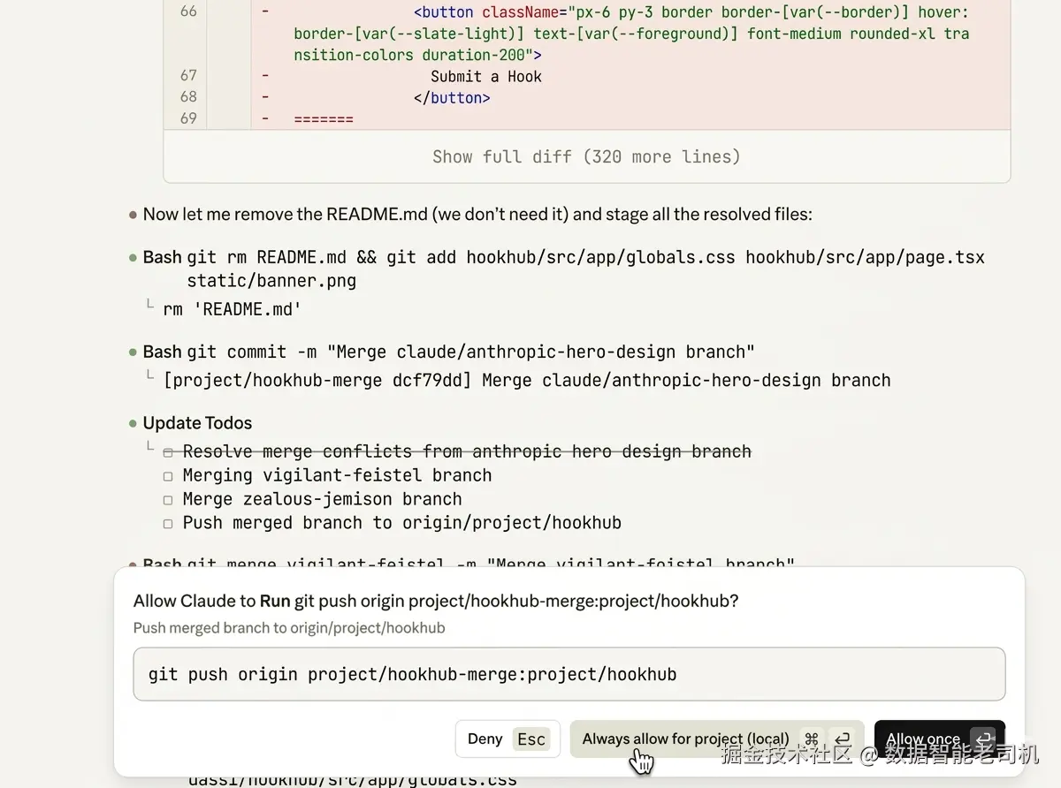Click diff line number 69
This screenshot has height=788, width=1061.
click(188, 117)
